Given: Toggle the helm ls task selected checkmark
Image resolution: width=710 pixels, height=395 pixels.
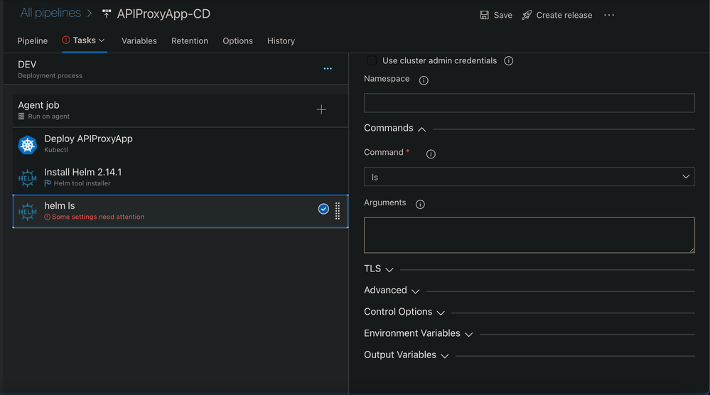Looking at the screenshot, I should (x=323, y=209).
